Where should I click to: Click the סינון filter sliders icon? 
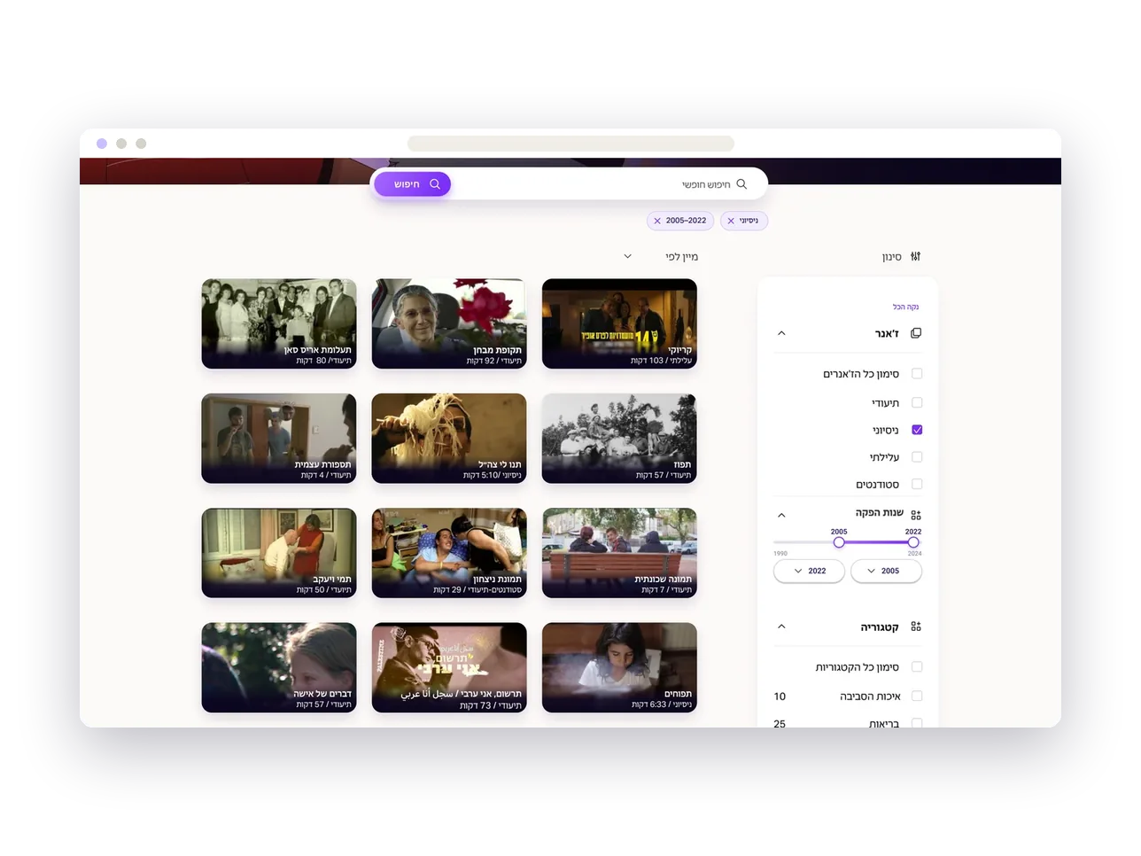(x=916, y=257)
